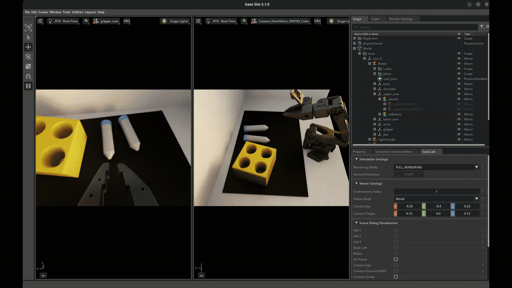Image resolution: width=512 pixels, height=288 pixels.
Task: Activate the Scale tool
Action: [x=28, y=66]
